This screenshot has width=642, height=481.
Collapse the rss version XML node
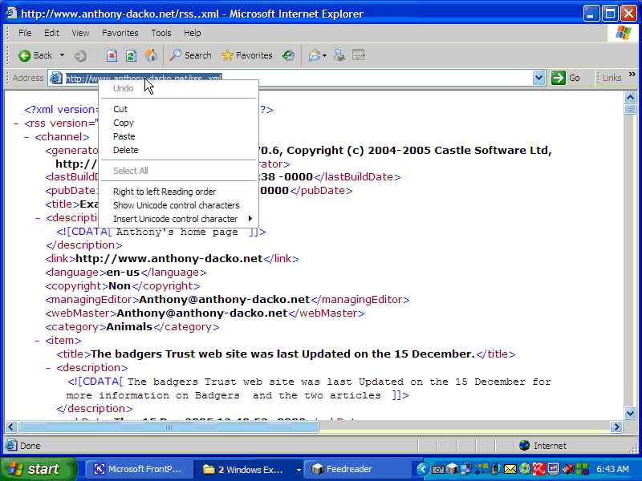click(16, 123)
